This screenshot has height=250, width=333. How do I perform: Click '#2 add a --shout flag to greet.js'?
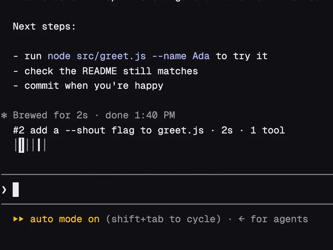[x=108, y=130]
